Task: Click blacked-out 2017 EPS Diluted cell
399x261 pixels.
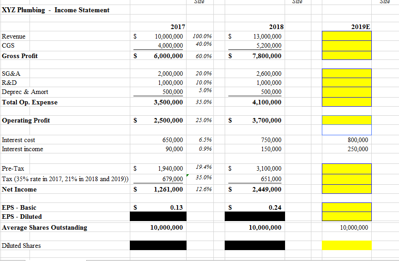Action: pos(158,217)
